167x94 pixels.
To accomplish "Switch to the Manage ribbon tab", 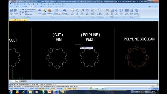I will [x=43, y=7].
